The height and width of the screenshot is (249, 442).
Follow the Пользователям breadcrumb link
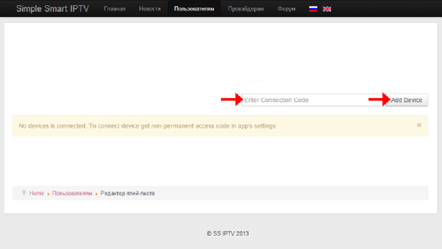[x=72, y=193]
